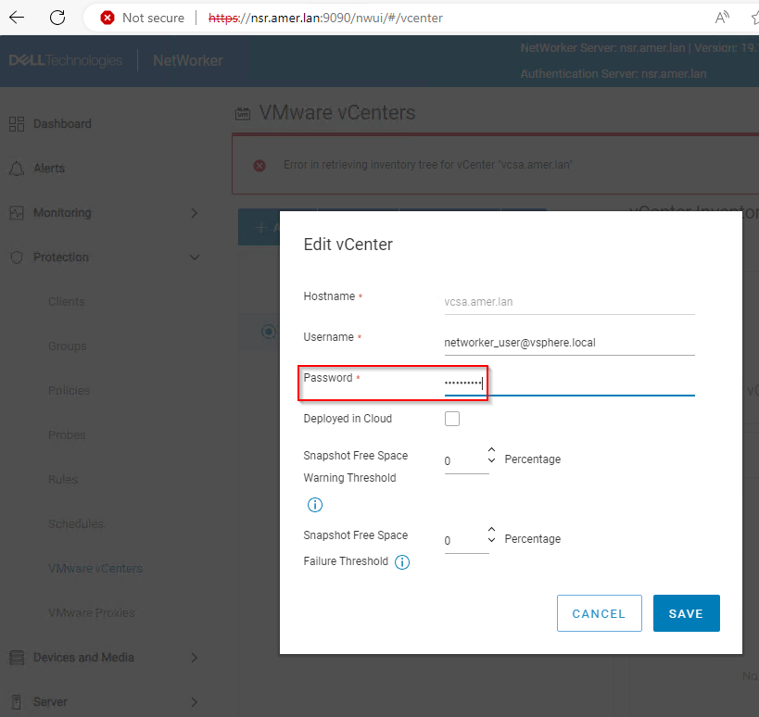Expand the Monitoring section

194,212
